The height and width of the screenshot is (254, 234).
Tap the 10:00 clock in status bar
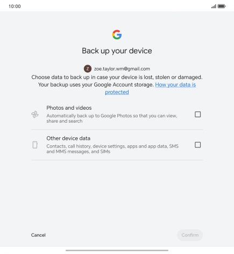click(15, 6)
